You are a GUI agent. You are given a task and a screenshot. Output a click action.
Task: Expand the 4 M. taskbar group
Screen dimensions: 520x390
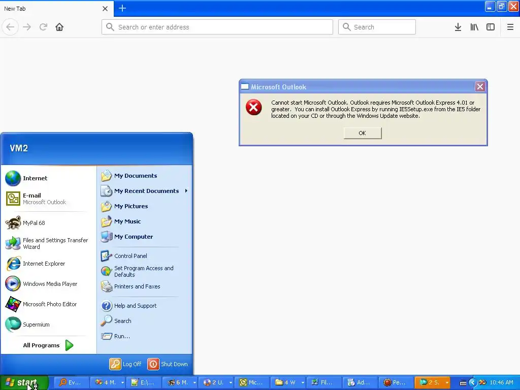108,382
